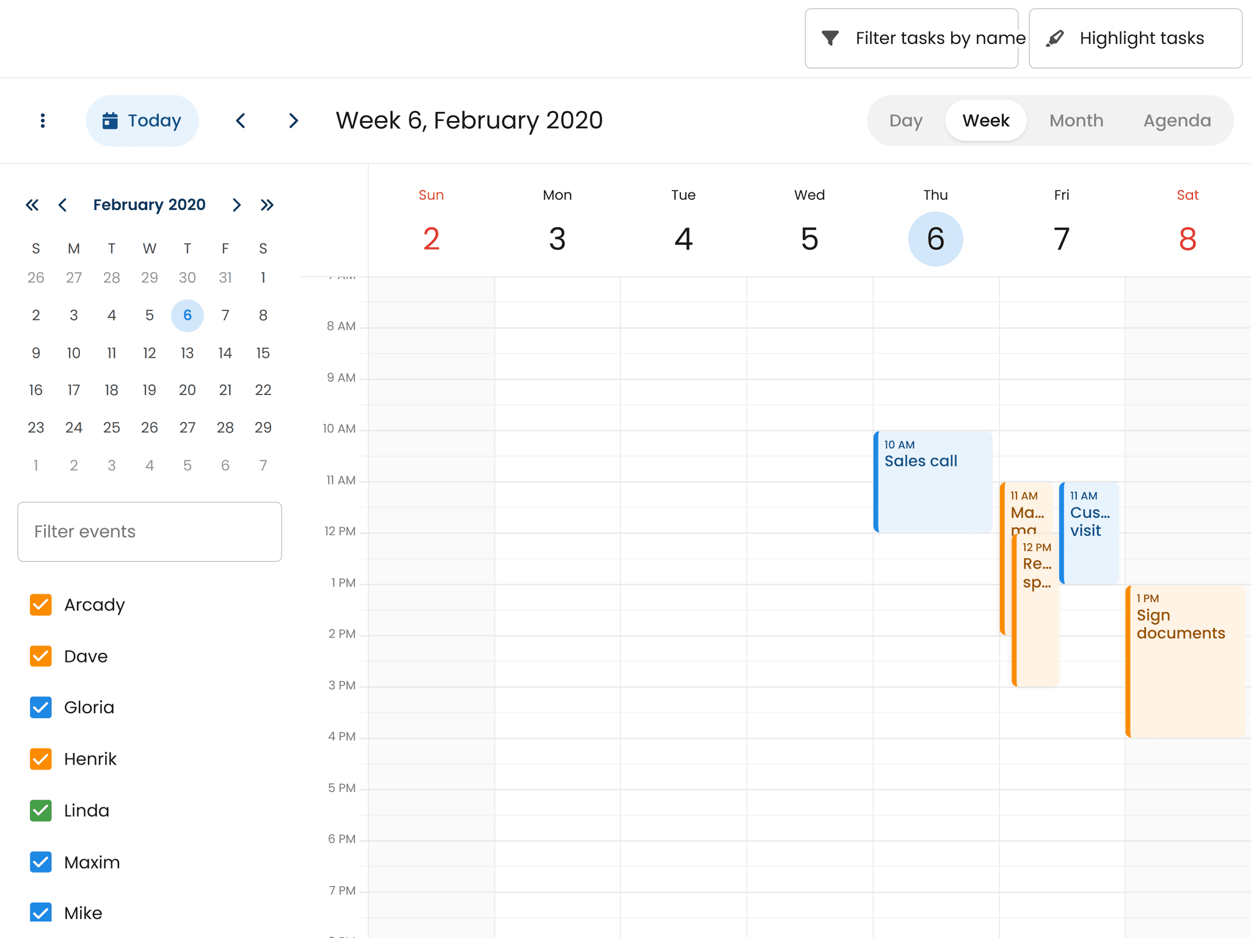Uncheck the Linda calendar checkbox
The width and height of the screenshot is (1251, 938).
tap(40, 810)
